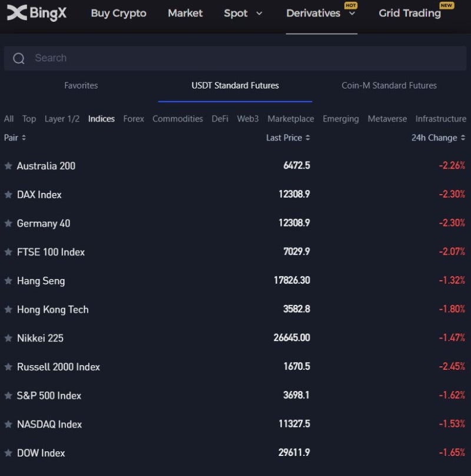Click star beside S&P 500 Index
The image size is (471, 476).
(8, 395)
